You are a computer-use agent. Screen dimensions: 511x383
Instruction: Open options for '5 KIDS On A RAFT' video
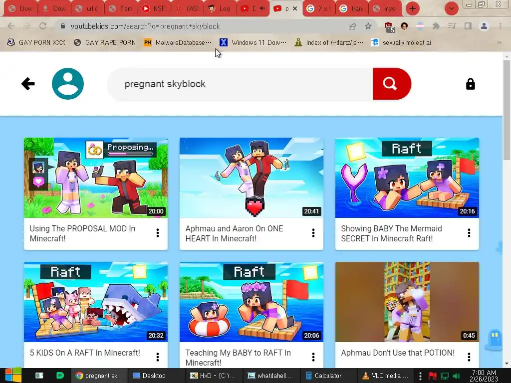coord(158,357)
